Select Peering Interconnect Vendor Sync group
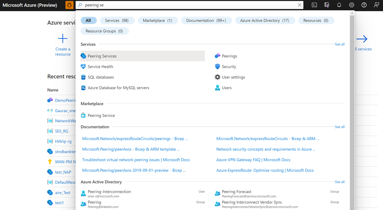 [x=277, y=204]
